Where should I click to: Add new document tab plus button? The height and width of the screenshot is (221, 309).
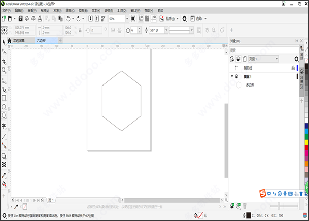pyautogui.click(x=60, y=40)
